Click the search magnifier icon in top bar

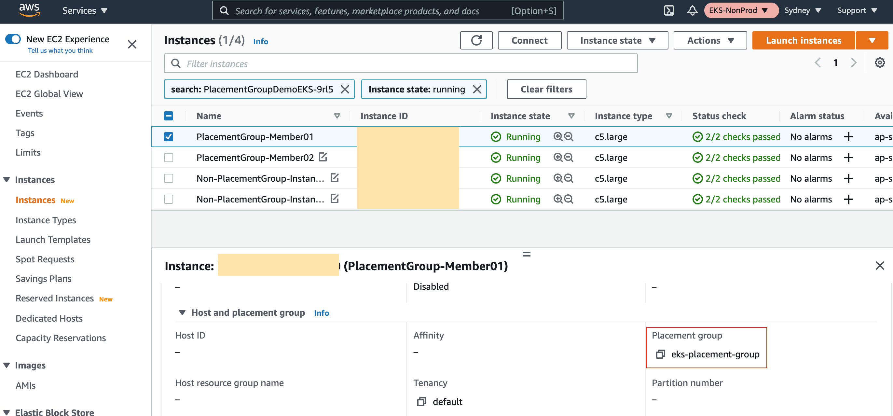point(224,11)
